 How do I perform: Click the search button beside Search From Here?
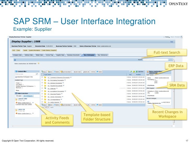coord(169,60)
